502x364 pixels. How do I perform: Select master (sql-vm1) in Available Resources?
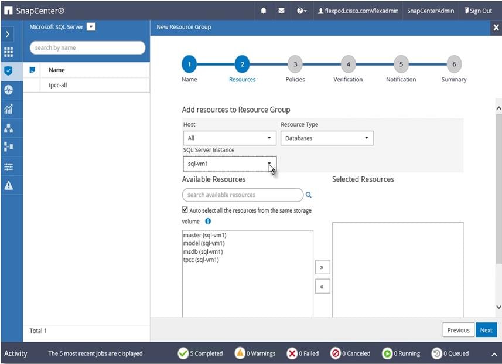[205, 235]
